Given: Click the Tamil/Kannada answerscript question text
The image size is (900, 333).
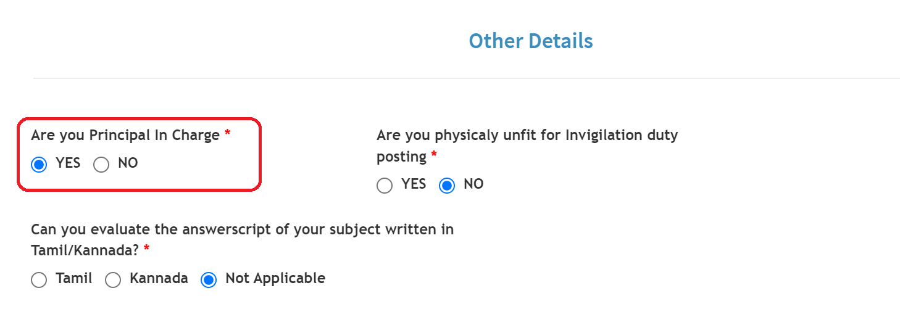Looking at the screenshot, I should tap(242, 230).
